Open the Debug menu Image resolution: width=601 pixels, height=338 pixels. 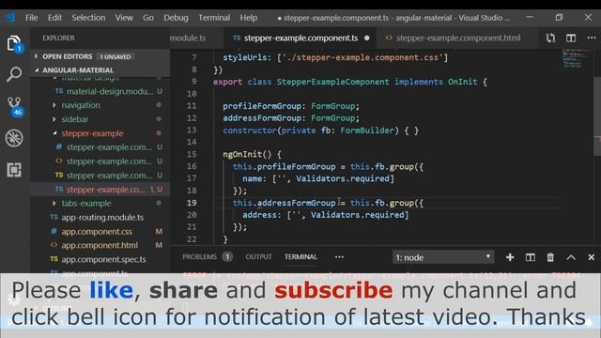coord(176,18)
